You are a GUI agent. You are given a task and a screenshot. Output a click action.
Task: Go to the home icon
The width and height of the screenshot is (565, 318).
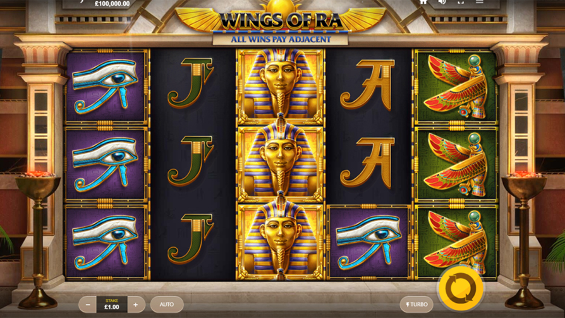[423, 2]
